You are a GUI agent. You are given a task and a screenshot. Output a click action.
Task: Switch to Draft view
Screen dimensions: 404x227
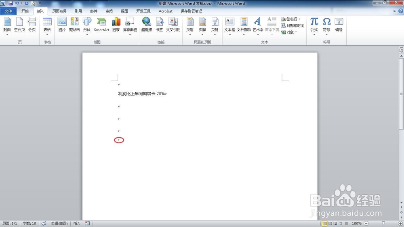pos(346,223)
